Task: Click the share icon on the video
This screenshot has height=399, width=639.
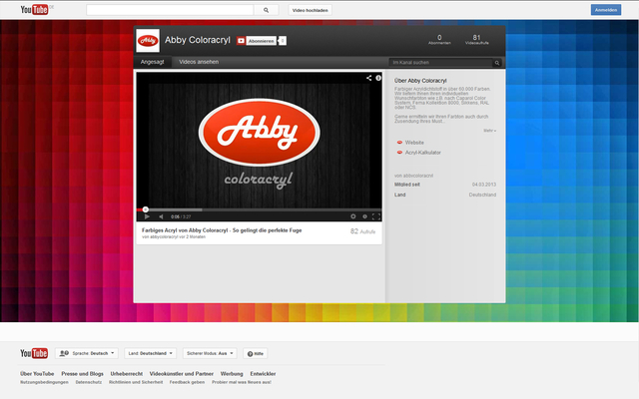Action: (x=368, y=78)
